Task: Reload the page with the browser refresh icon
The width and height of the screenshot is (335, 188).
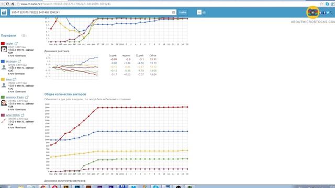Action: [x=7, y=4]
